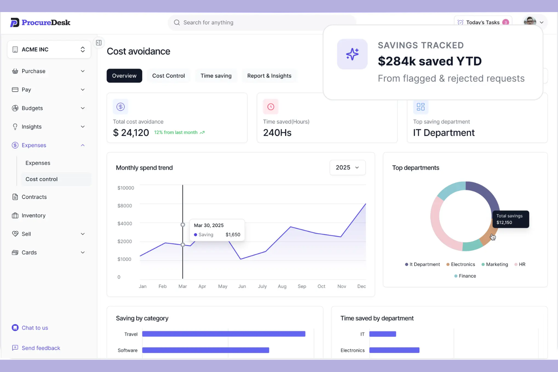This screenshot has width=558, height=372.
Task: Click the Send feedback icon
Action: (15, 348)
